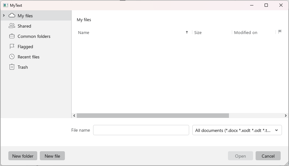Open the Common folders label
This screenshot has height=166, width=289.
34,36
